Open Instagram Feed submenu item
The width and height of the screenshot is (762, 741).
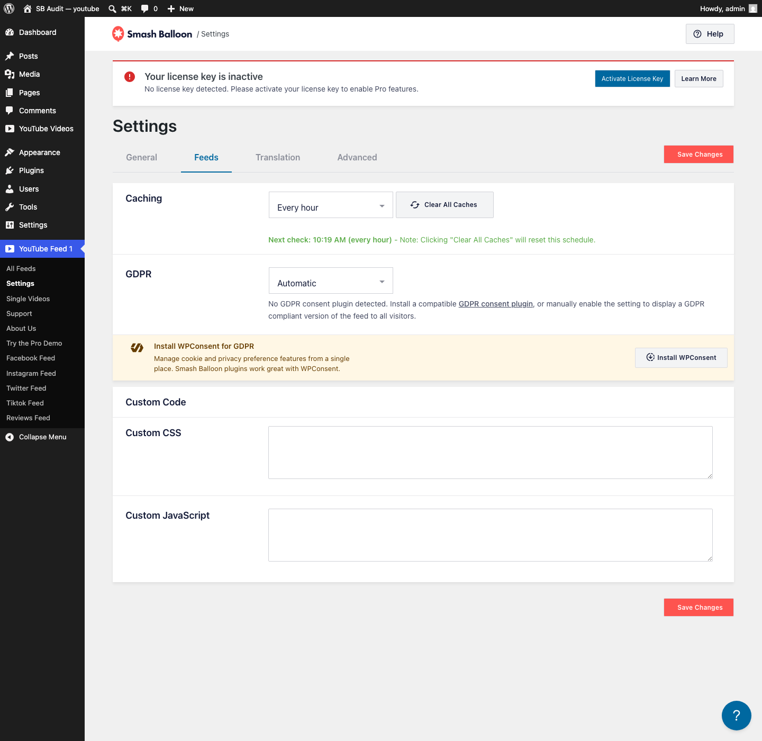tap(31, 374)
